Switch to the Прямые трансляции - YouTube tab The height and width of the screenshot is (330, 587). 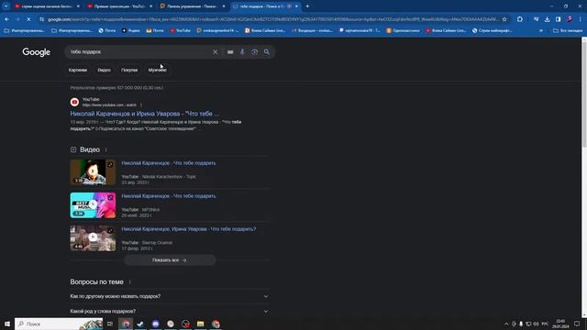coord(120,6)
